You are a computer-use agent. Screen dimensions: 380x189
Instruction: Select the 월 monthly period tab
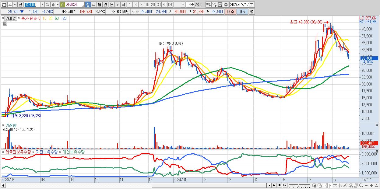99,5
